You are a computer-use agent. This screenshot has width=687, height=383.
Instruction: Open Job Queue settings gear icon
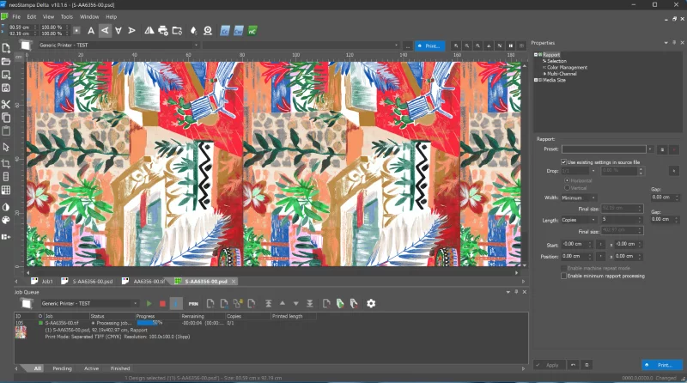point(371,303)
